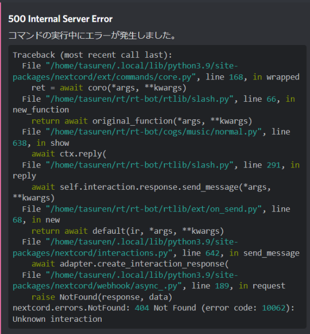Click the "await ctx.reply(" code line
The height and width of the screenshot is (334, 310).
click(69, 154)
